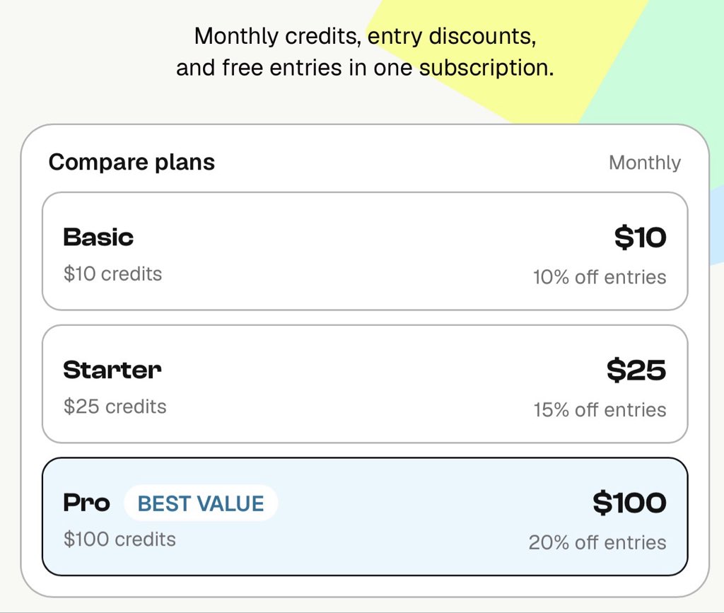This screenshot has width=724, height=613.
Task: Click the BEST VALUE badge
Action: coord(201,503)
